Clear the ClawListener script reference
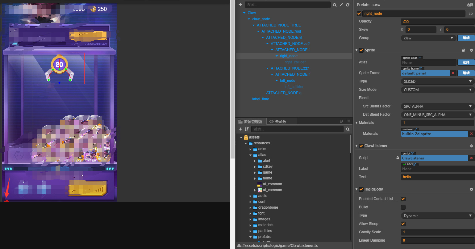Screen dimensions: 475x249 click(471, 158)
